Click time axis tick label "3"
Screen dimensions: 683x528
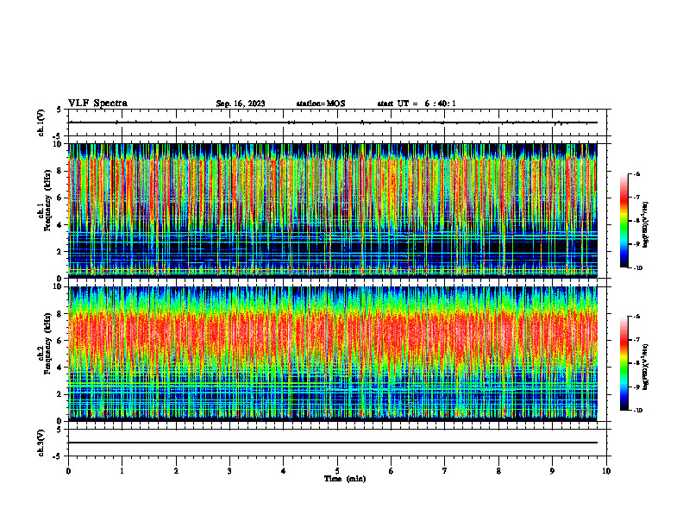click(x=229, y=471)
